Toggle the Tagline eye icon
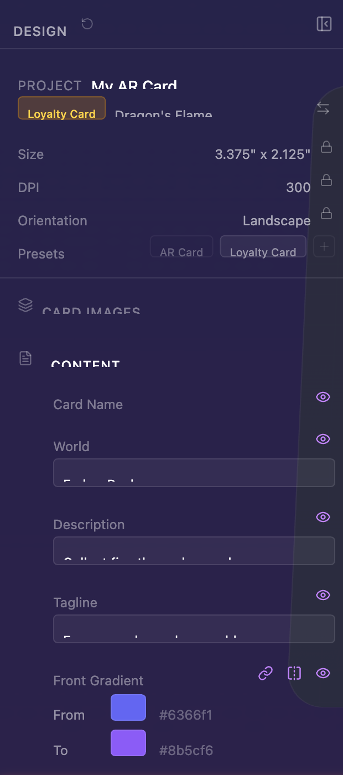This screenshot has width=343, height=775. click(323, 595)
